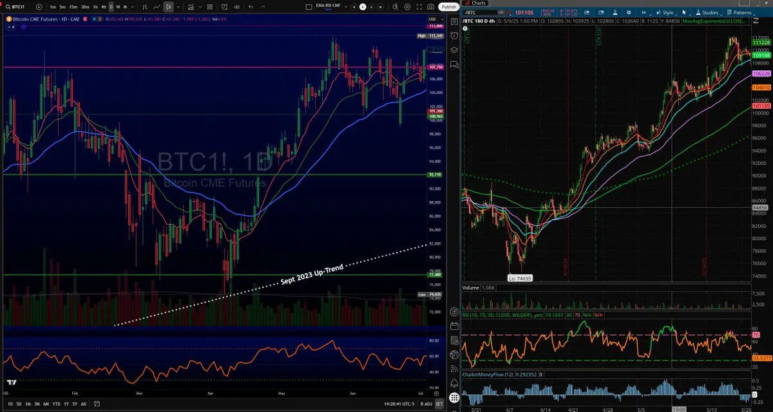This screenshot has width=773, height=412.
Task: Select the 3M date range
Action: coord(37,404)
